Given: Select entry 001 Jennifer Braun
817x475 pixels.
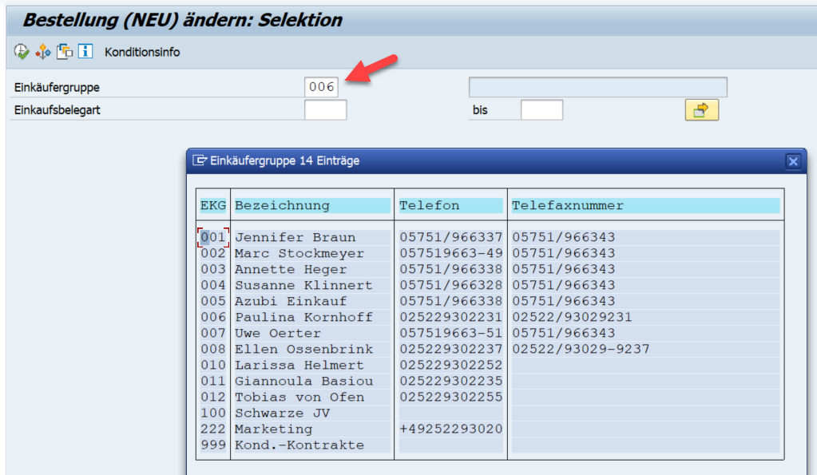Looking at the screenshot, I should click(295, 237).
